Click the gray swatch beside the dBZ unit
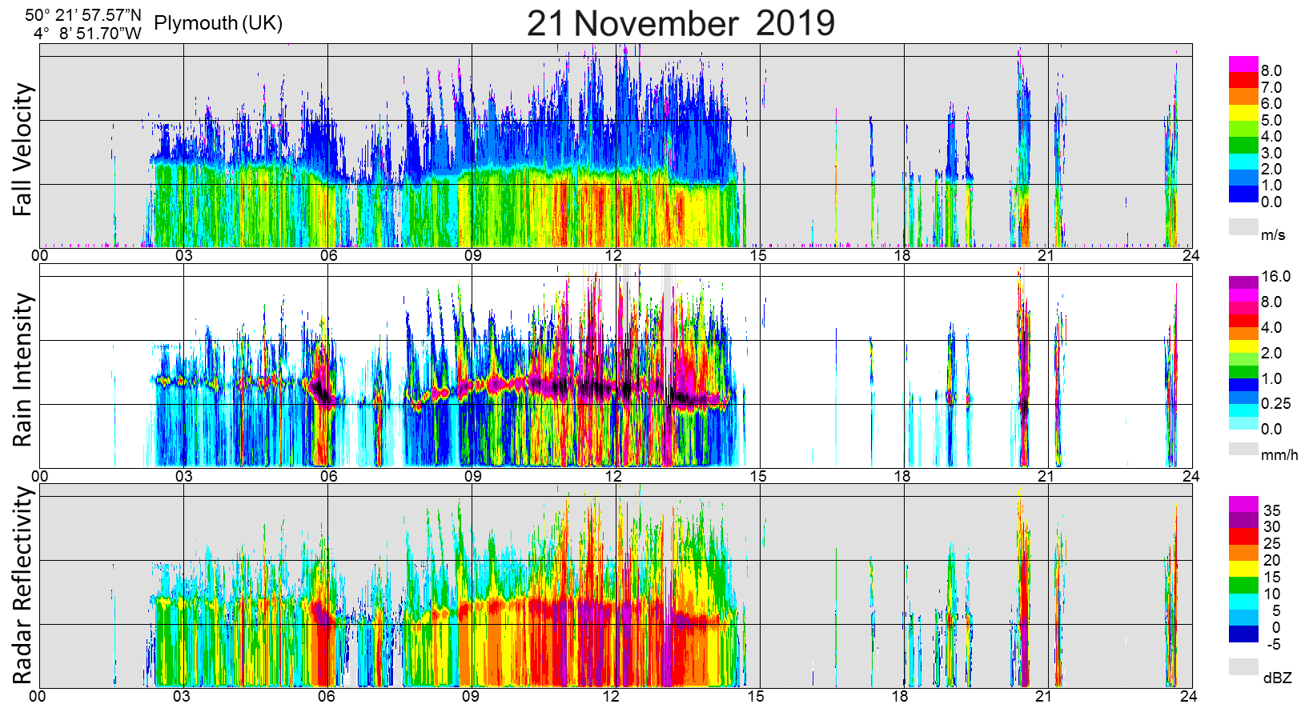The height and width of the screenshot is (720, 1313). click(1243, 666)
